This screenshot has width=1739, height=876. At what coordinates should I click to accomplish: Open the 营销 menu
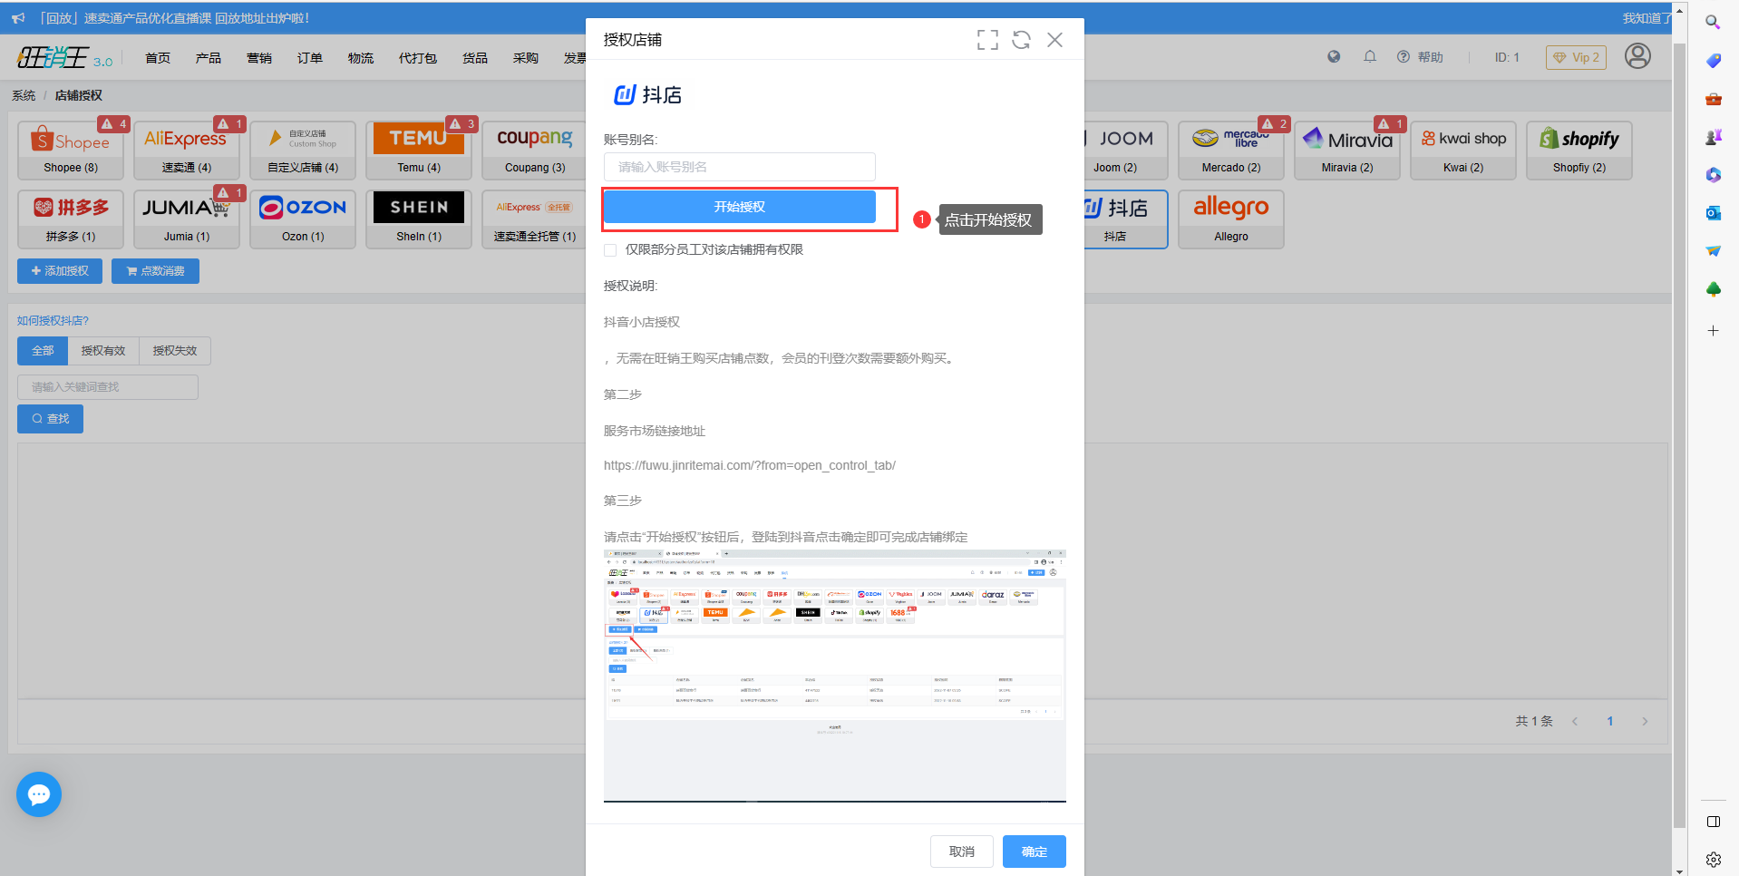(259, 58)
